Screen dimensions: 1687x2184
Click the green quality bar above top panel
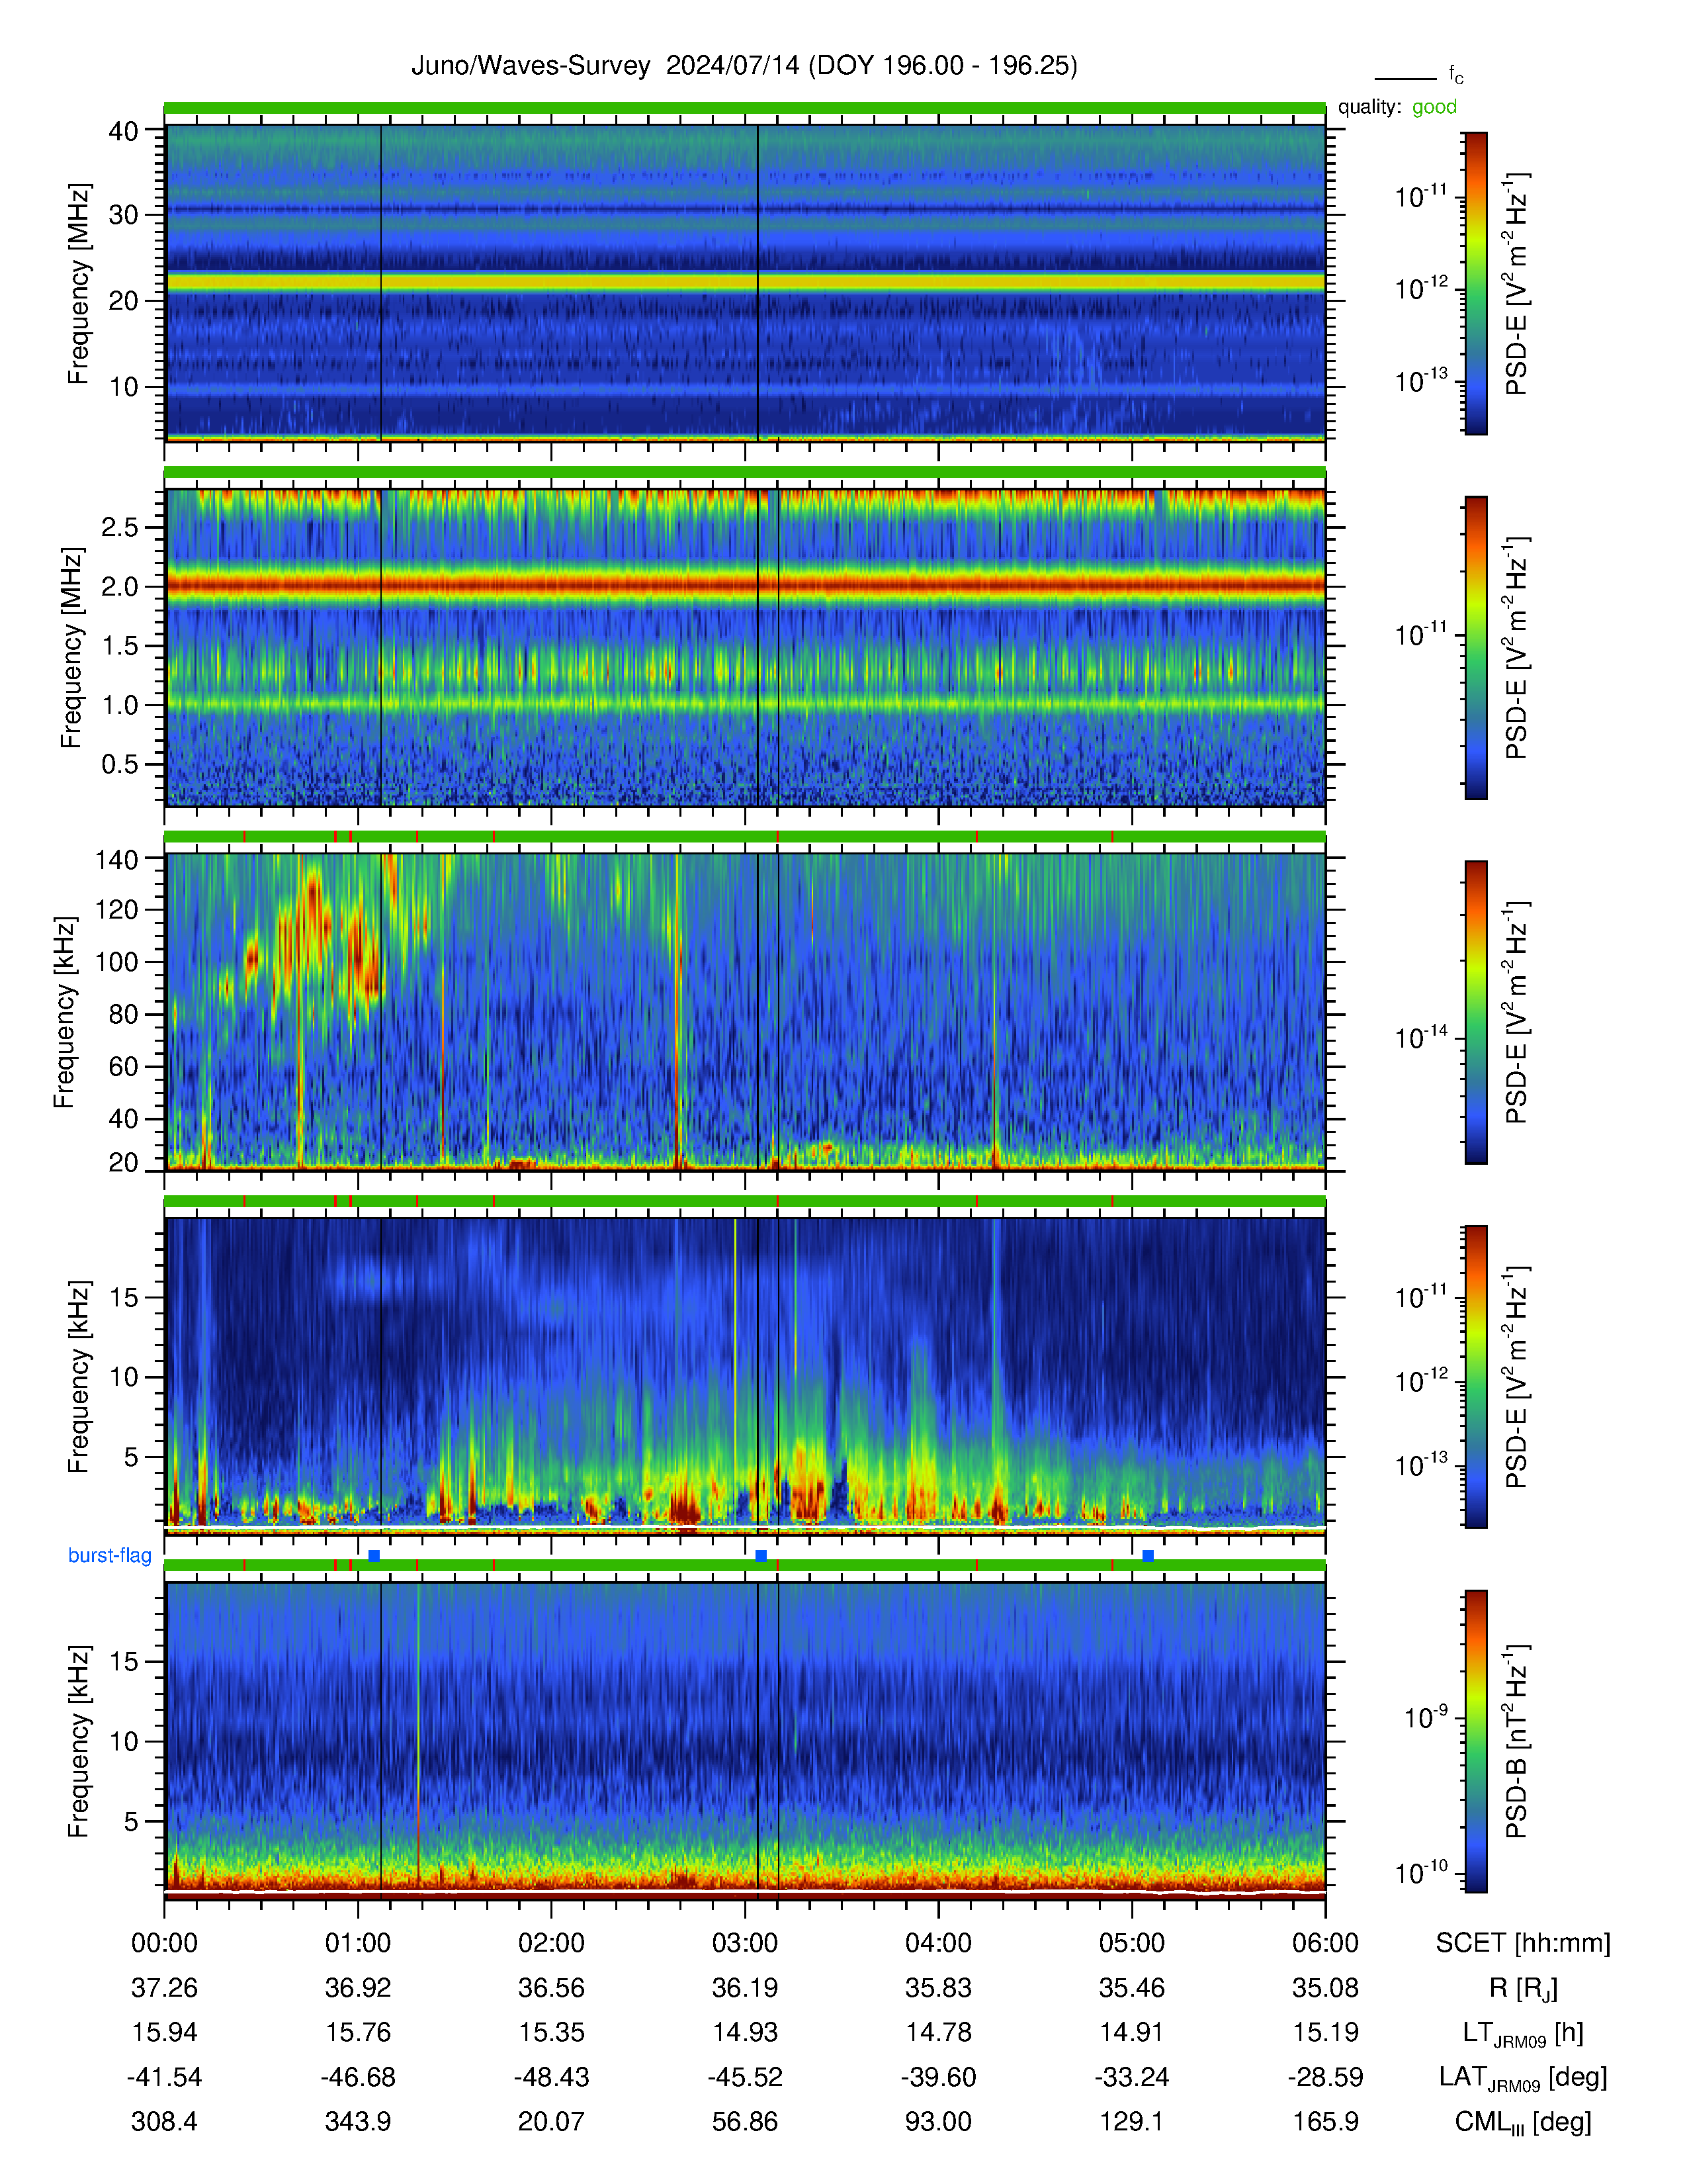pos(744,107)
